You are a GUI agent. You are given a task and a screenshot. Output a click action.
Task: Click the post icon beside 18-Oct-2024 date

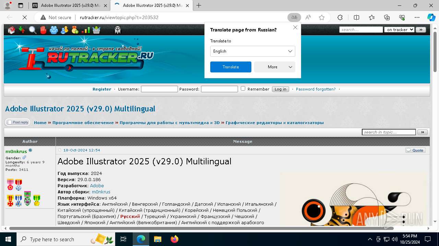click(60, 150)
